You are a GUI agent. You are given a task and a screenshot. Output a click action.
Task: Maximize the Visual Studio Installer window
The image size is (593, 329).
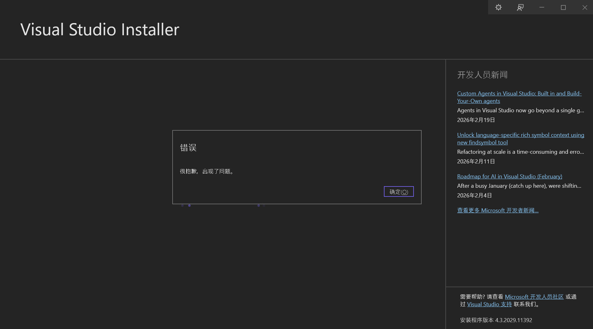[563, 7]
